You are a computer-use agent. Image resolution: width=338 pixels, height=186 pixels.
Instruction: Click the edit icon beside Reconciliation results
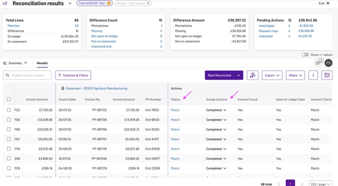pos(5,3)
